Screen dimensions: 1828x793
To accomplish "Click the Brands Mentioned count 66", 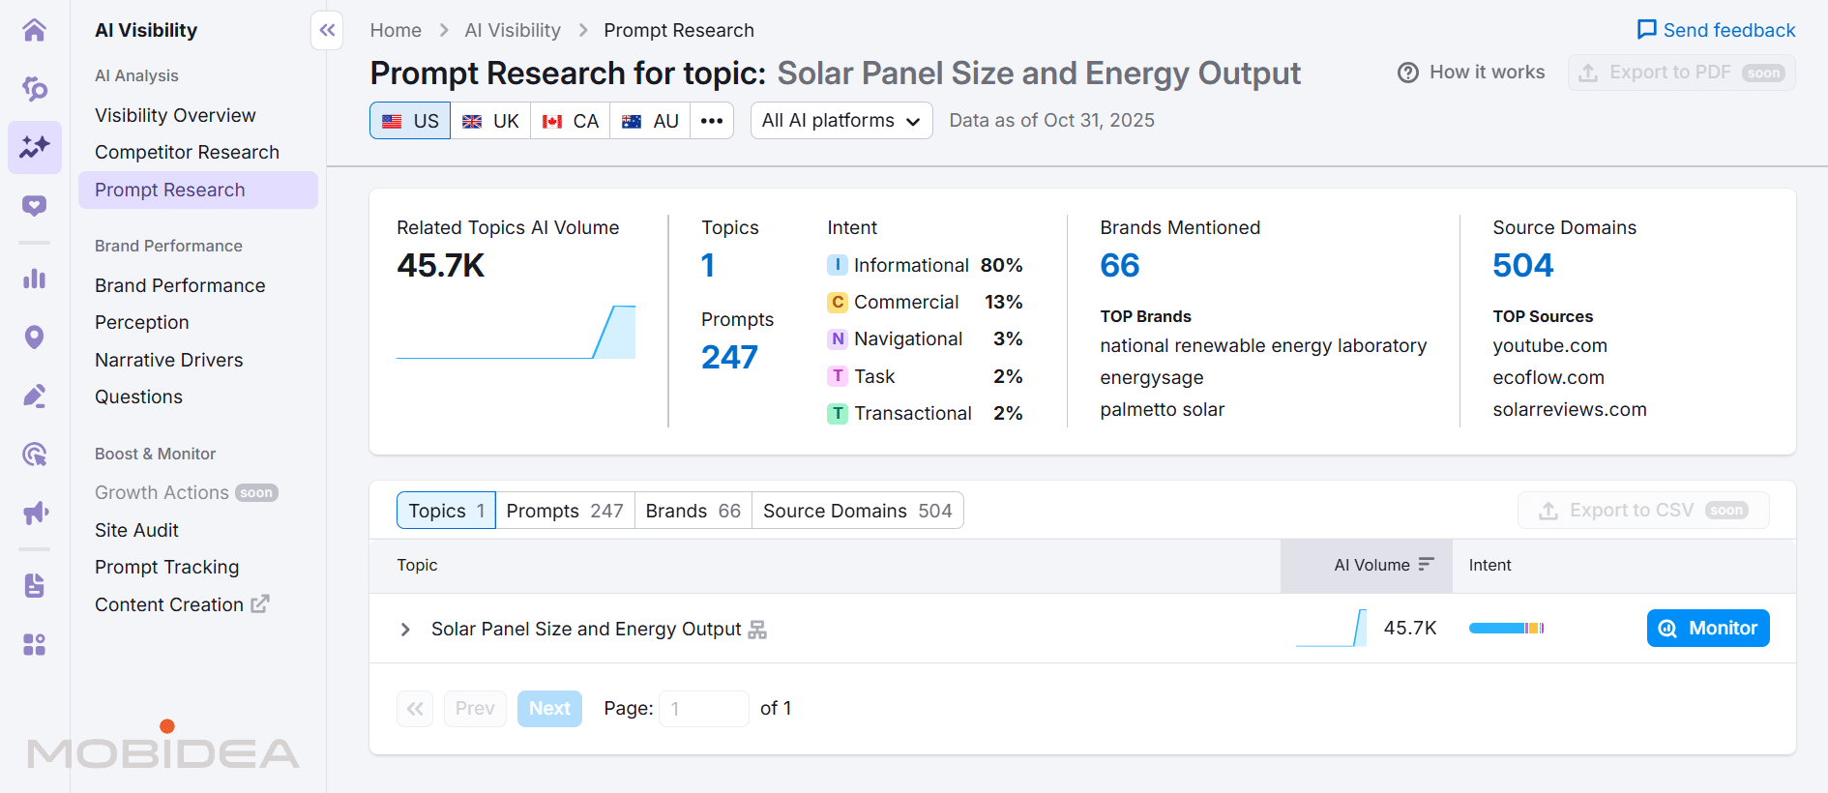I will (x=1120, y=265).
